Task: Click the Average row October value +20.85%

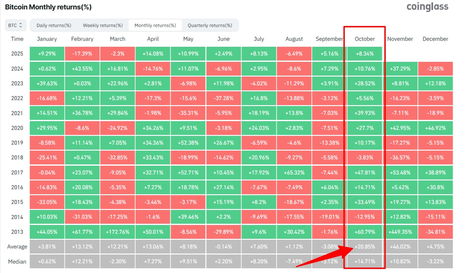Action: [365, 247]
